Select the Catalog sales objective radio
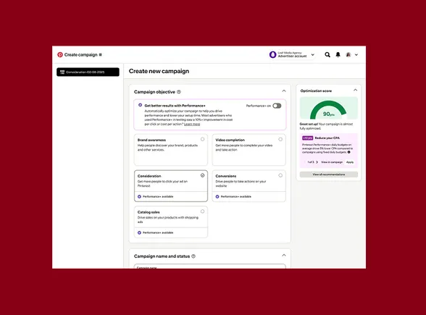 click(x=202, y=211)
